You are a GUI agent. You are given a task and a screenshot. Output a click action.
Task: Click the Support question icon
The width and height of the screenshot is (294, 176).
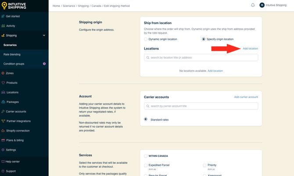(3, 171)
